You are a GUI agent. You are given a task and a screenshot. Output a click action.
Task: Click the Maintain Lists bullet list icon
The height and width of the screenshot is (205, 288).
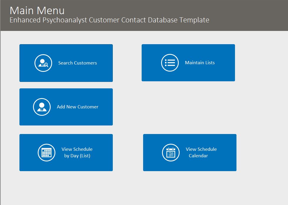click(170, 63)
